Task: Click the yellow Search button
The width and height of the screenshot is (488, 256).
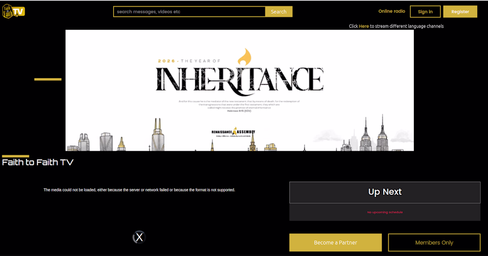Action: (279, 12)
